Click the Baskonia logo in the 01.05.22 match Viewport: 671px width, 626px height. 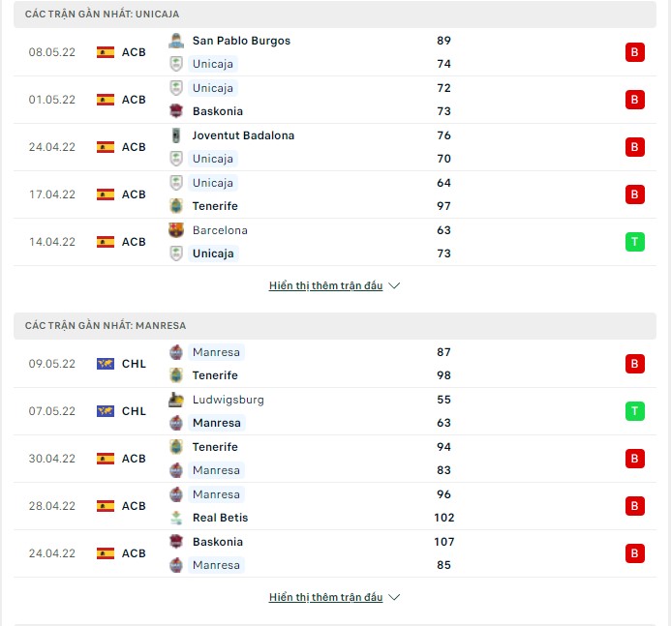pyautogui.click(x=176, y=111)
